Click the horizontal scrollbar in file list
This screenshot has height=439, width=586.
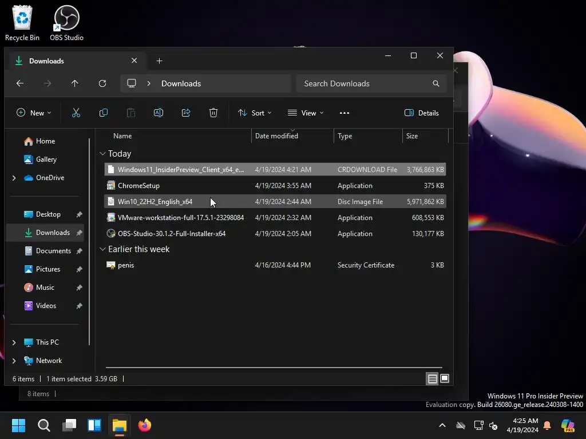click(x=274, y=368)
